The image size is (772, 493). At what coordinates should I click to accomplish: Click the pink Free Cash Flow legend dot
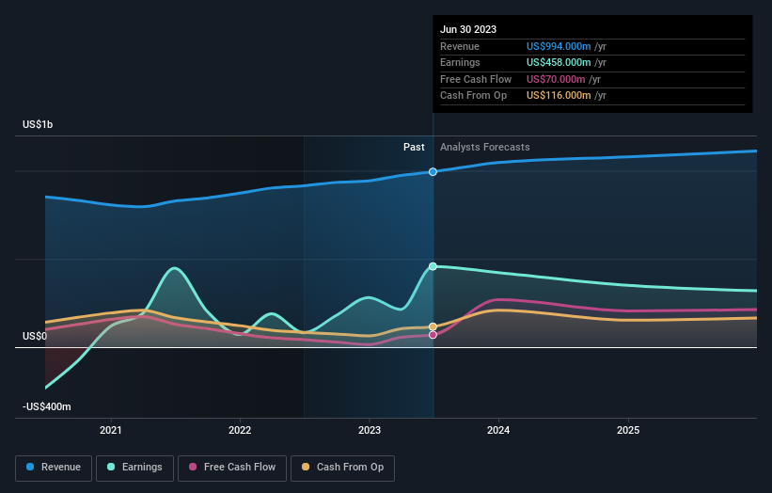point(193,467)
